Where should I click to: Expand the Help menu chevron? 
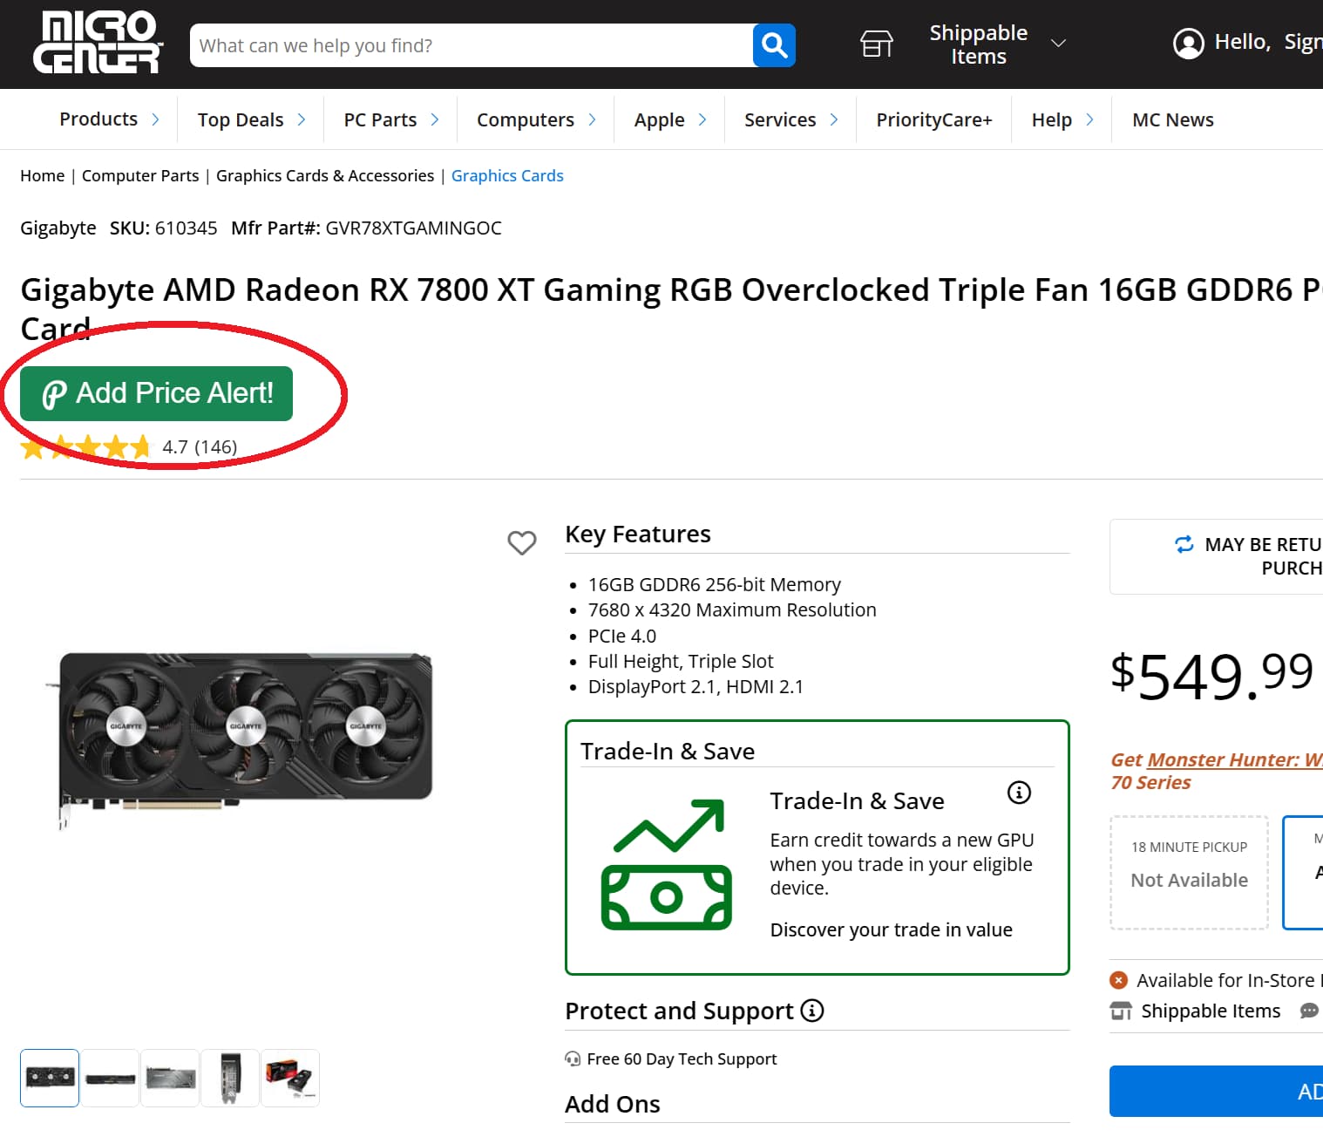coord(1091,119)
